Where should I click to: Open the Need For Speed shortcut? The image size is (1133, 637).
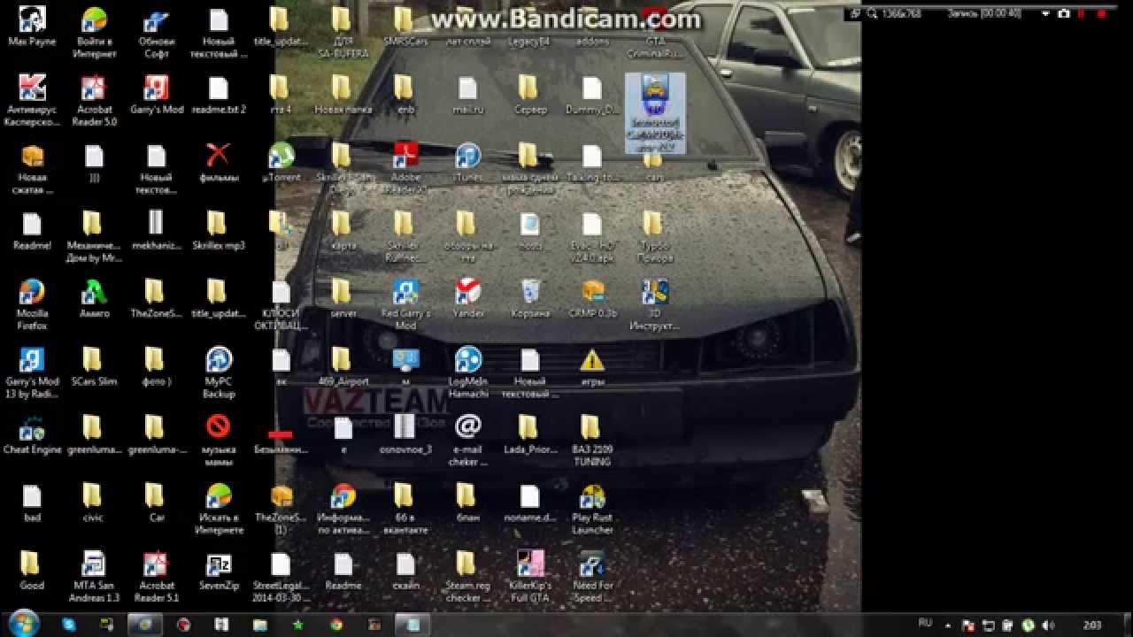(x=592, y=577)
